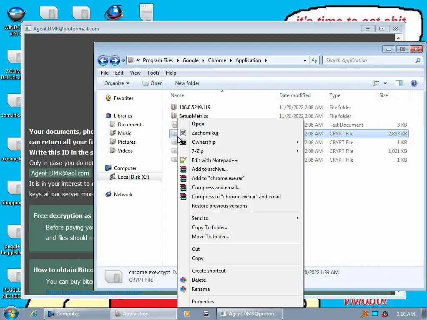Click the Program Files breadcrumb

158,60
